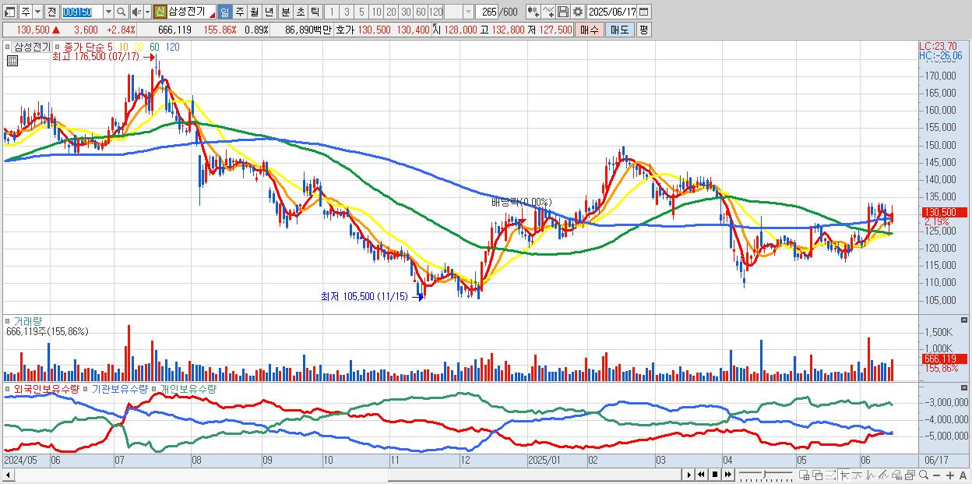The width and height of the screenshot is (972, 484).
Task: Click the 평 button
Action: click(x=643, y=30)
